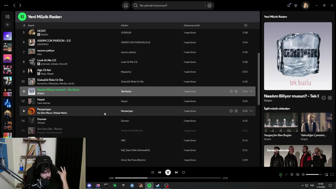Skip to previous track

tap(160, 172)
